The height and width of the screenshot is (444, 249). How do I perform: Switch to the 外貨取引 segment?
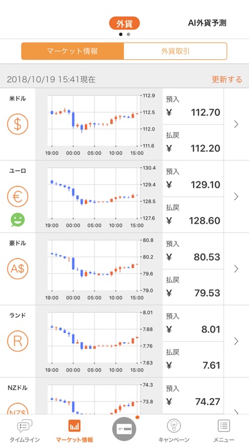click(175, 52)
